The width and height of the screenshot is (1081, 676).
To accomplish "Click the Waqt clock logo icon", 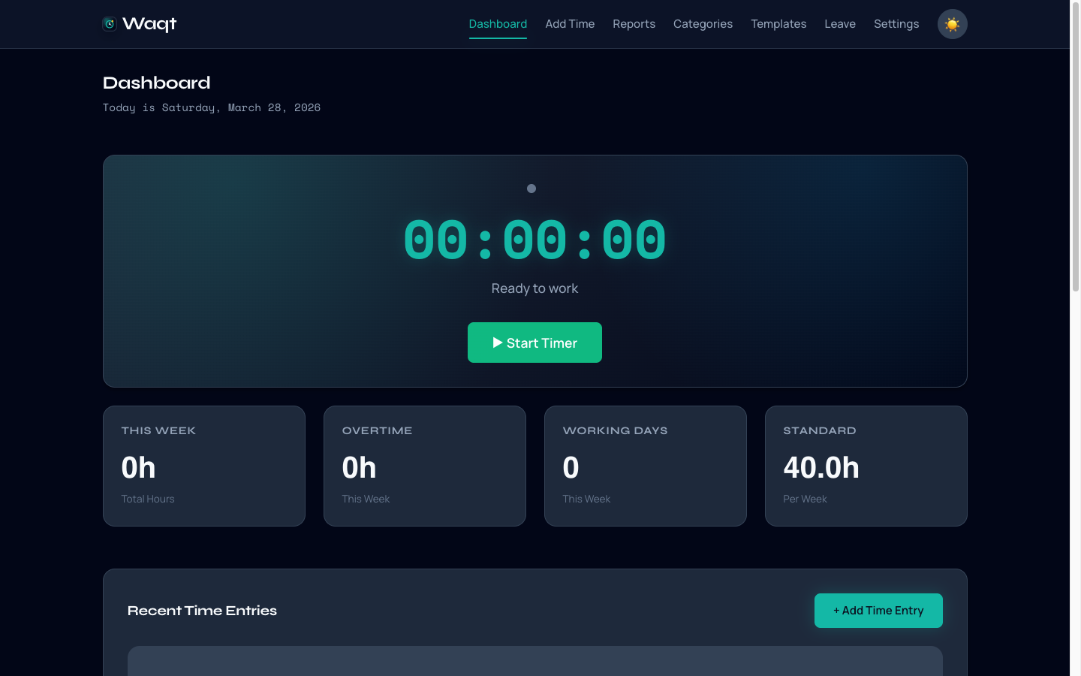I will pyautogui.click(x=110, y=24).
